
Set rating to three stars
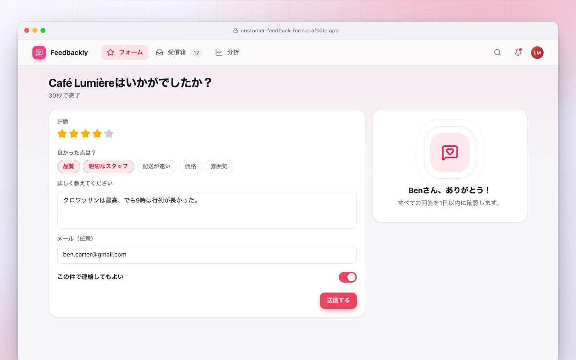[85, 134]
